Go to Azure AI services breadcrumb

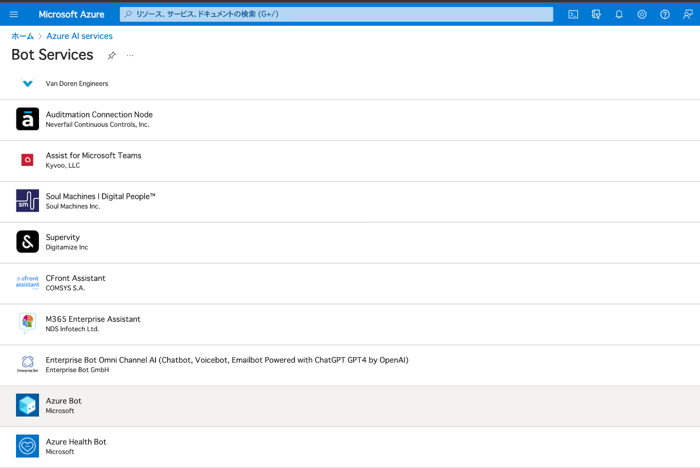pyautogui.click(x=79, y=36)
